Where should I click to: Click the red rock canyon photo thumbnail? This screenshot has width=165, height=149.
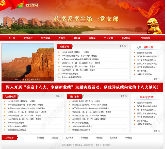coord(28,62)
